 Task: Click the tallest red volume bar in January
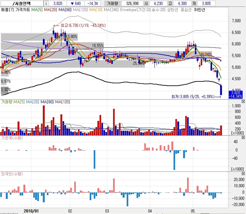point(44,120)
